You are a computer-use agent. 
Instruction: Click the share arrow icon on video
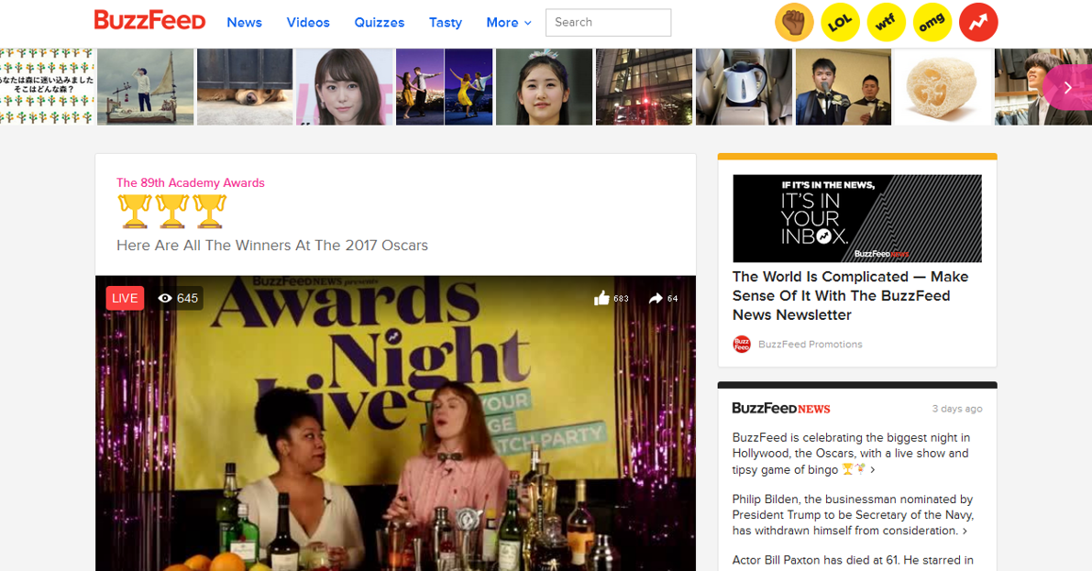(x=656, y=298)
